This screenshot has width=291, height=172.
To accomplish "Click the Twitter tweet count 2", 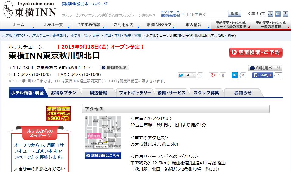I will pyautogui.click(x=200, y=75).
